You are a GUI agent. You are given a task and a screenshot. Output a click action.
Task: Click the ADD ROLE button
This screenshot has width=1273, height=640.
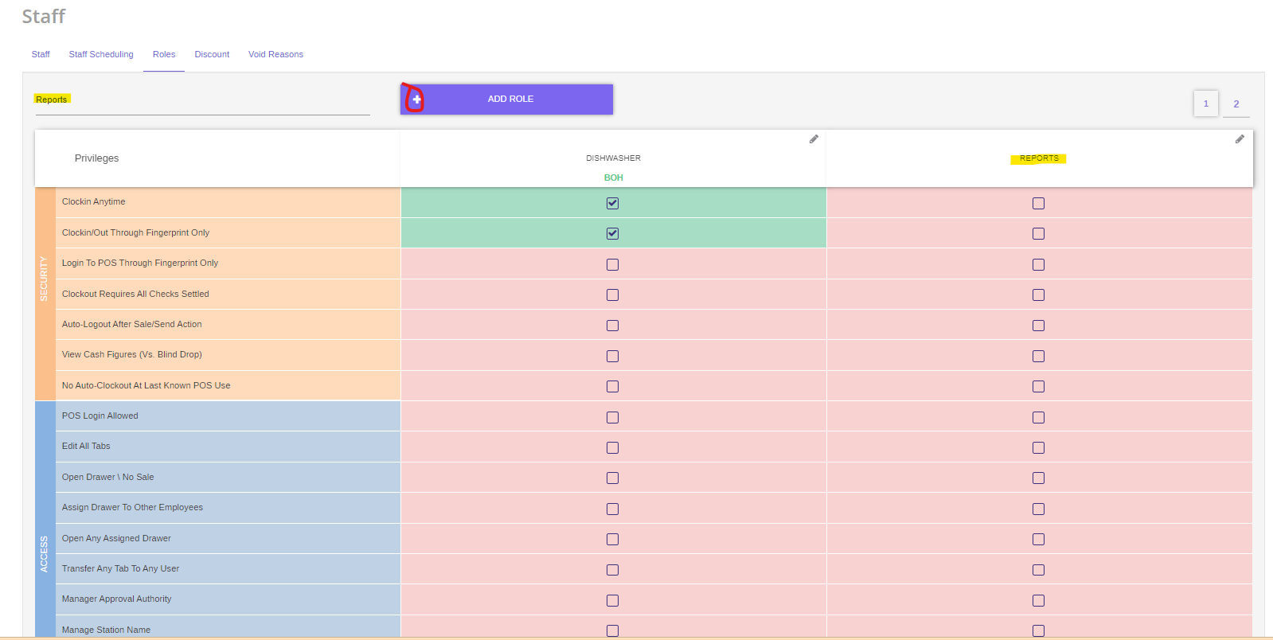506,100
